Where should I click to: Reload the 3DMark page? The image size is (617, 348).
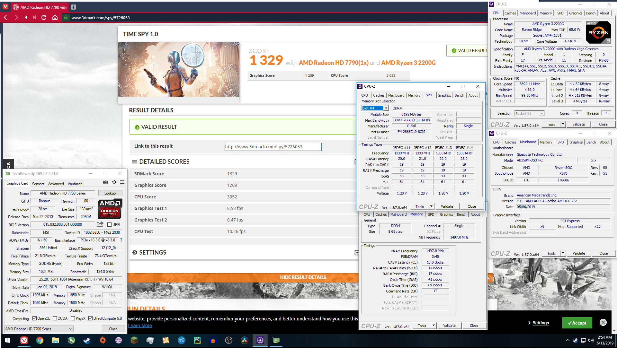click(x=44, y=17)
